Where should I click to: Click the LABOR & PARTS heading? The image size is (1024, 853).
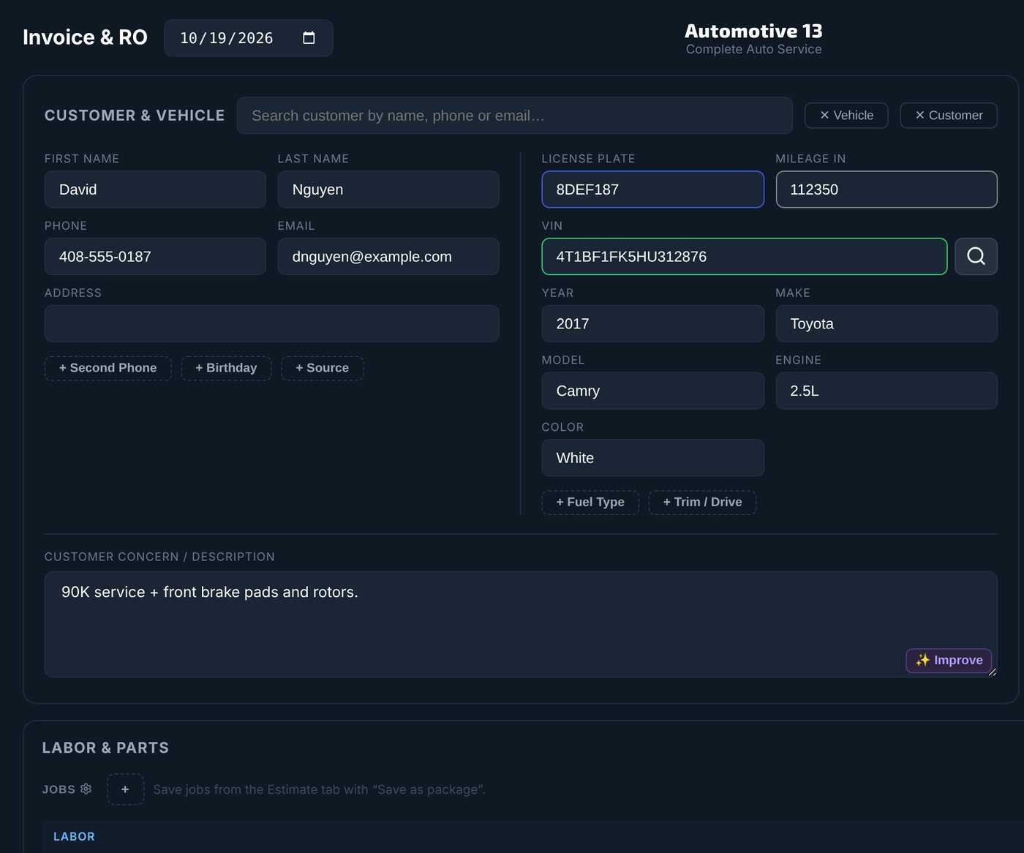point(105,748)
